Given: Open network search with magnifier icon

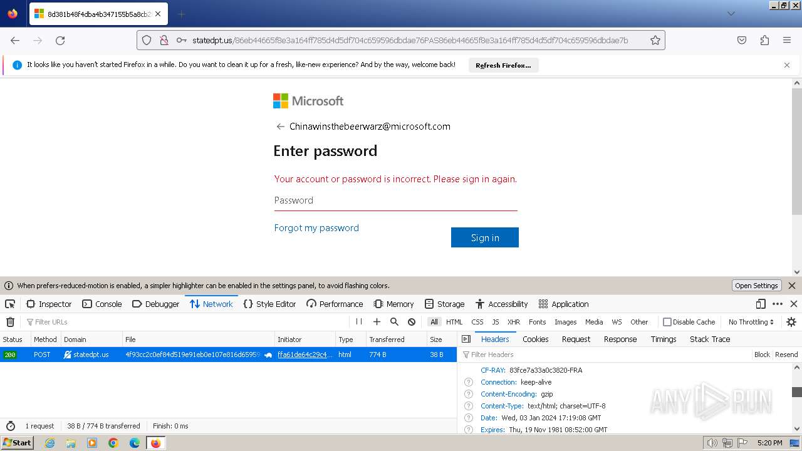Looking at the screenshot, I should coord(394,322).
